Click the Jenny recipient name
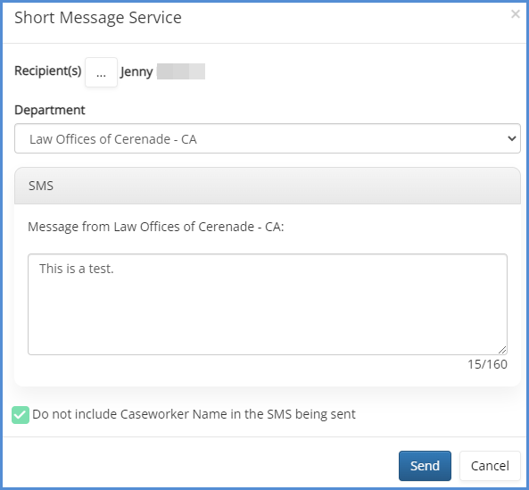 (x=136, y=72)
